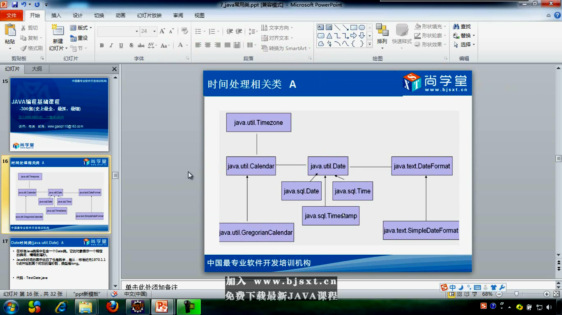Image resolution: width=562 pixels, height=315 pixels.
Task: Open the line spacing dropdown
Action: point(253,31)
